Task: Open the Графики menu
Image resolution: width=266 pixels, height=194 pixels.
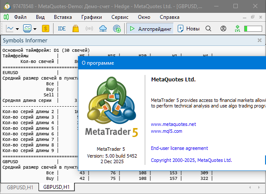Action: pos(92,17)
